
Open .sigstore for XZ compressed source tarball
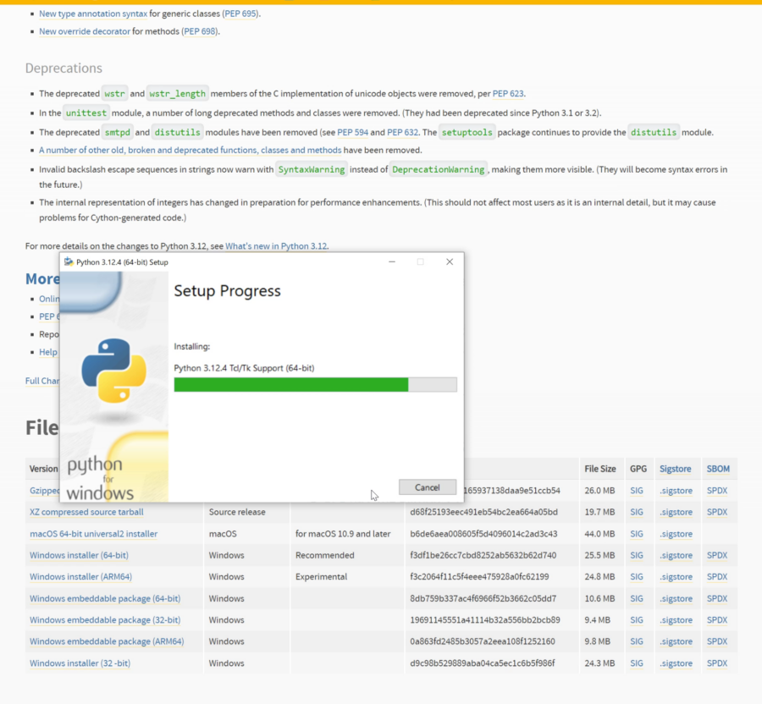point(676,512)
